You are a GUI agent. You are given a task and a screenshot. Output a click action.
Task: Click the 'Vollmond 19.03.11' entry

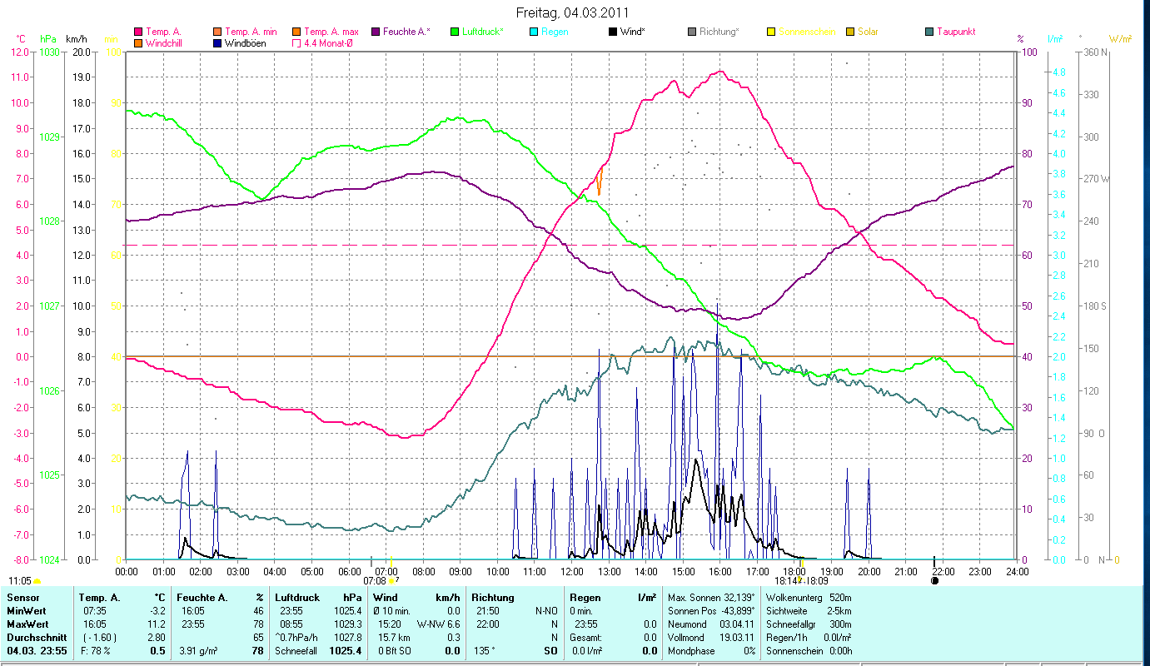click(x=711, y=637)
